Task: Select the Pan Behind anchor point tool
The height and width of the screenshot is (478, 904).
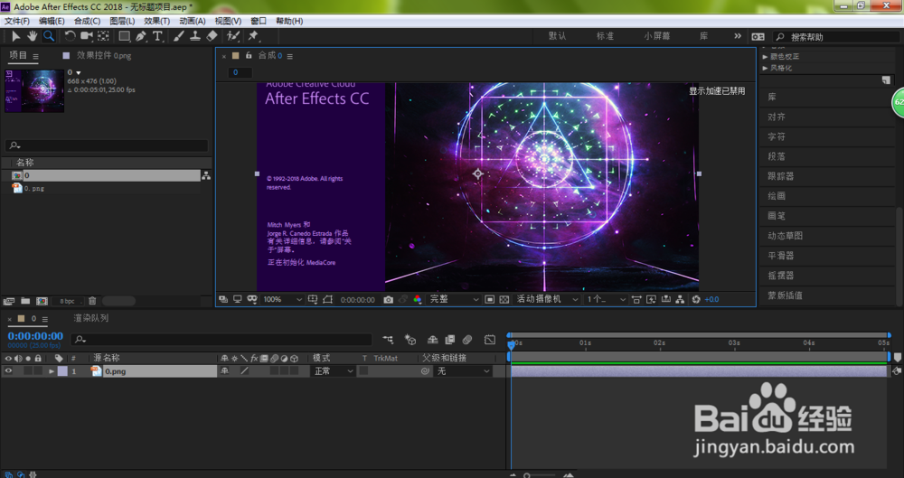Action: 103,36
